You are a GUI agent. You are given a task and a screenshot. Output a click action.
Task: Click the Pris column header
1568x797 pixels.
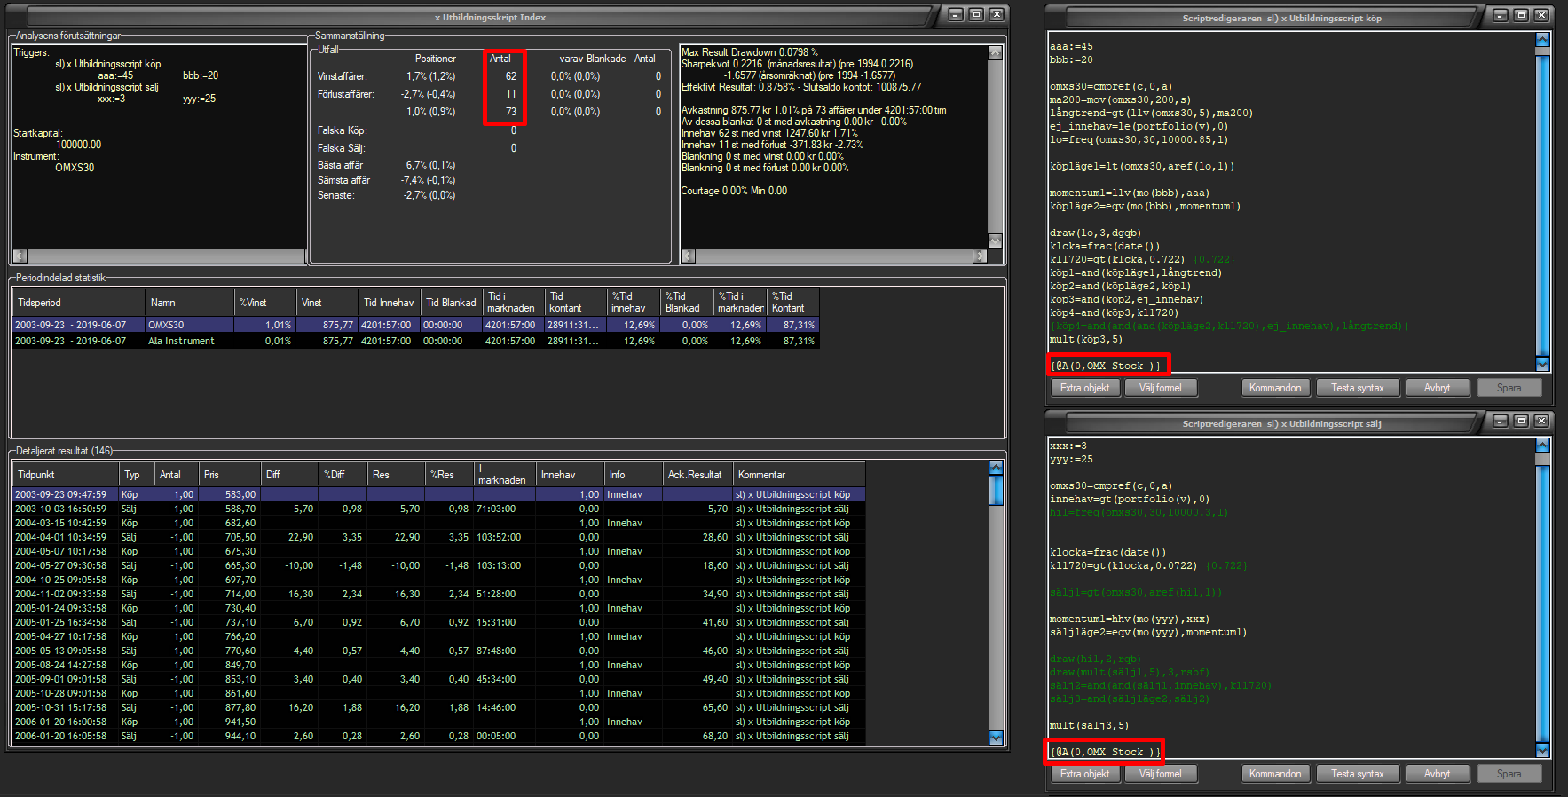(229, 475)
